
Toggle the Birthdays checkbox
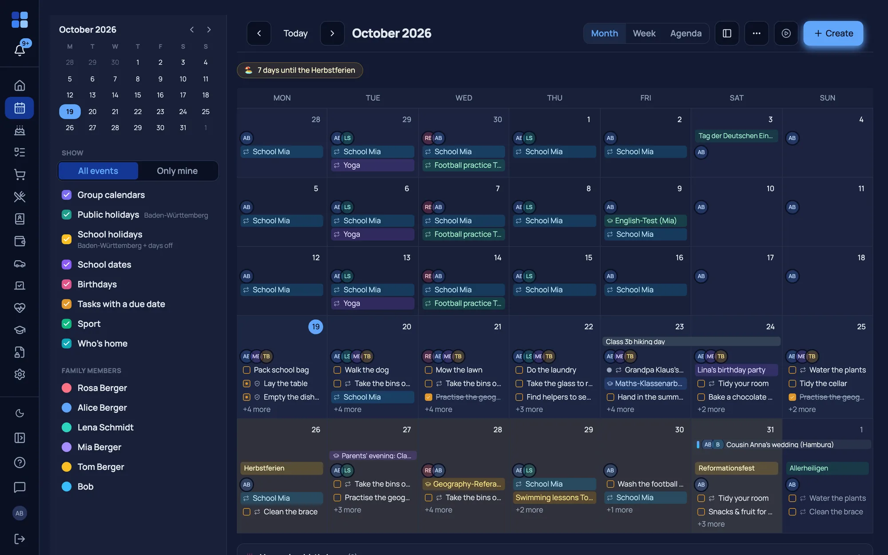pyautogui.click(x=67, y=284)
